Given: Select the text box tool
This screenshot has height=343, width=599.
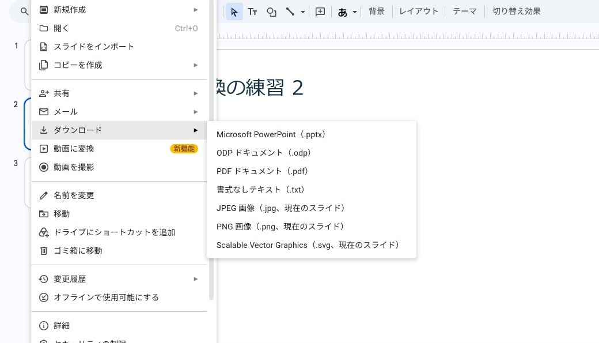Looking at the screenshot, I should pyautogui.click(x=252, y=12).
